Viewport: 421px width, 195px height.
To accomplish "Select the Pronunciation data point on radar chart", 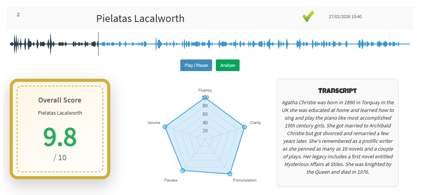I will pos(229,173).
